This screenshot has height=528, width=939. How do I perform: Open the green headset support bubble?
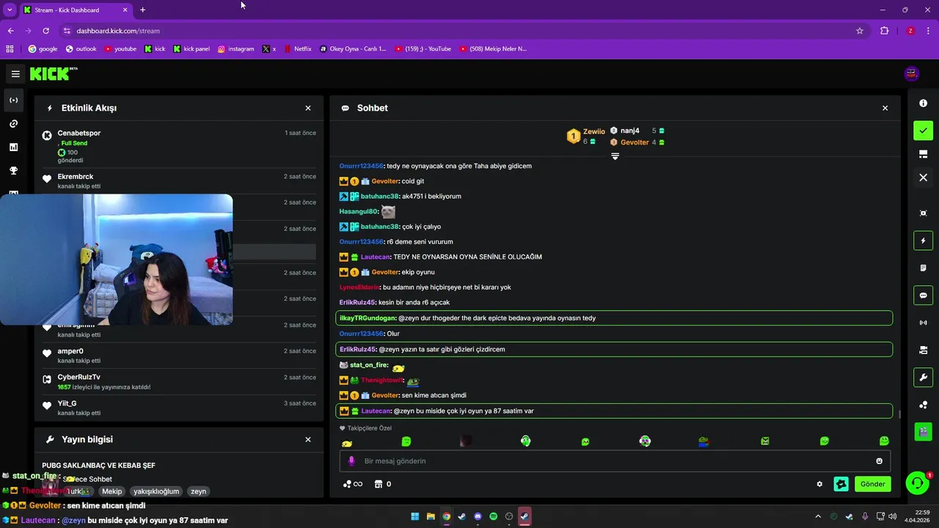point(917,483)
